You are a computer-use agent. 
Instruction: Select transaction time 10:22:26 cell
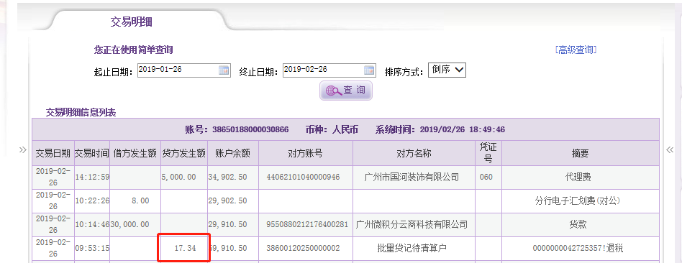click(x=92, y=200)
